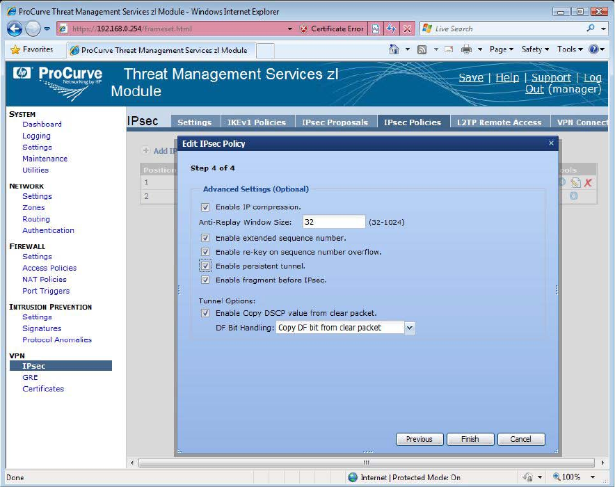Screen dimensions: 615x487
Task: Click the Help link in ProCurve header
Action: click(x=507, y=78)
